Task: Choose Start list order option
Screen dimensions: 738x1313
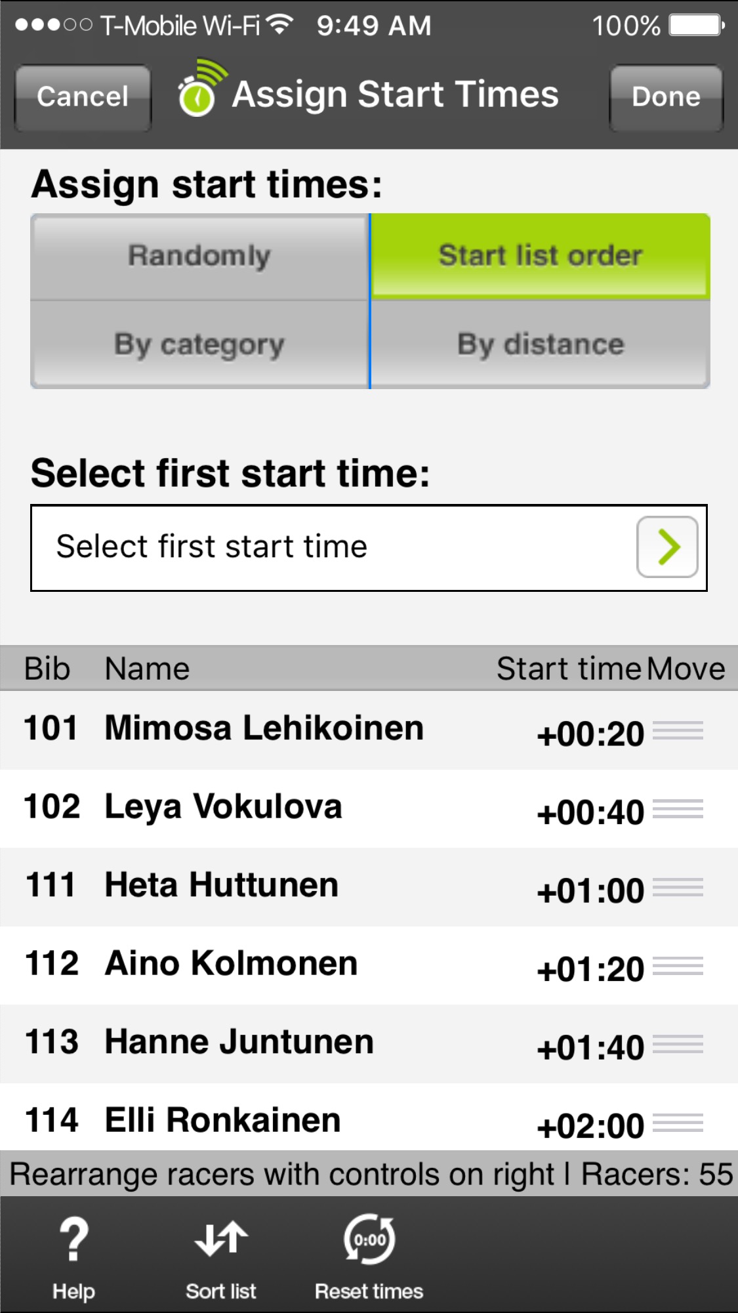Action: 541,257
